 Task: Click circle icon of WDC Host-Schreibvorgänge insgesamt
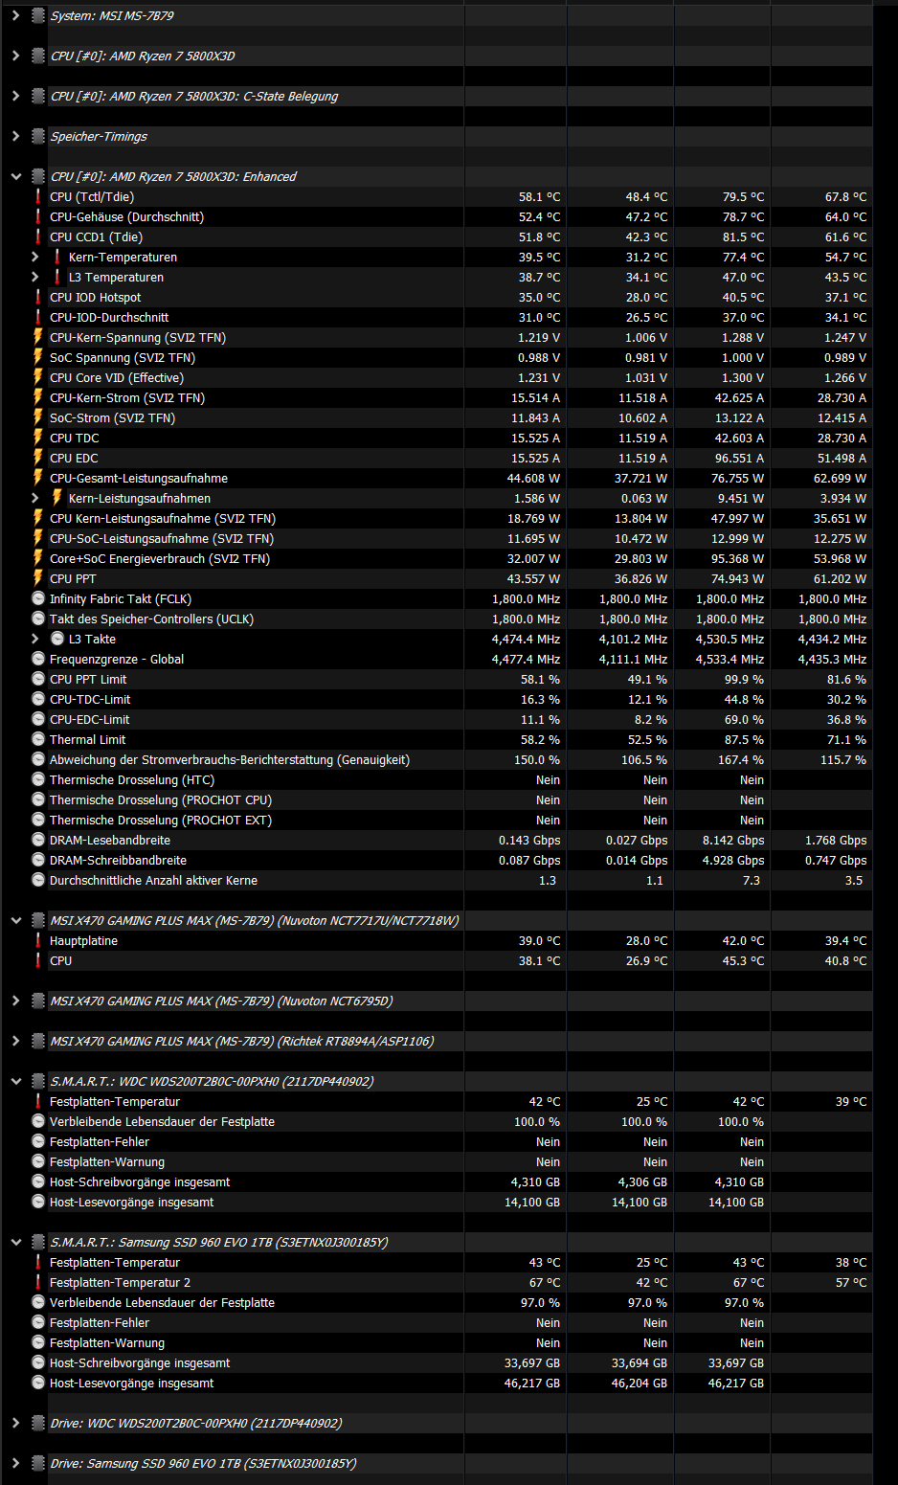[38, 1181]
